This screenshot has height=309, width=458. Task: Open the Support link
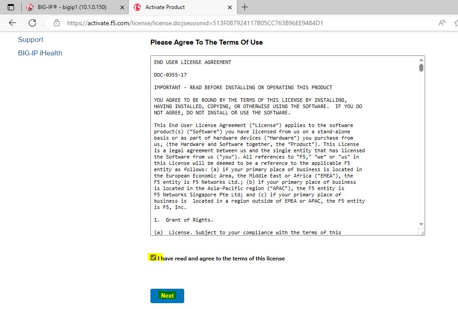(31, 40)
